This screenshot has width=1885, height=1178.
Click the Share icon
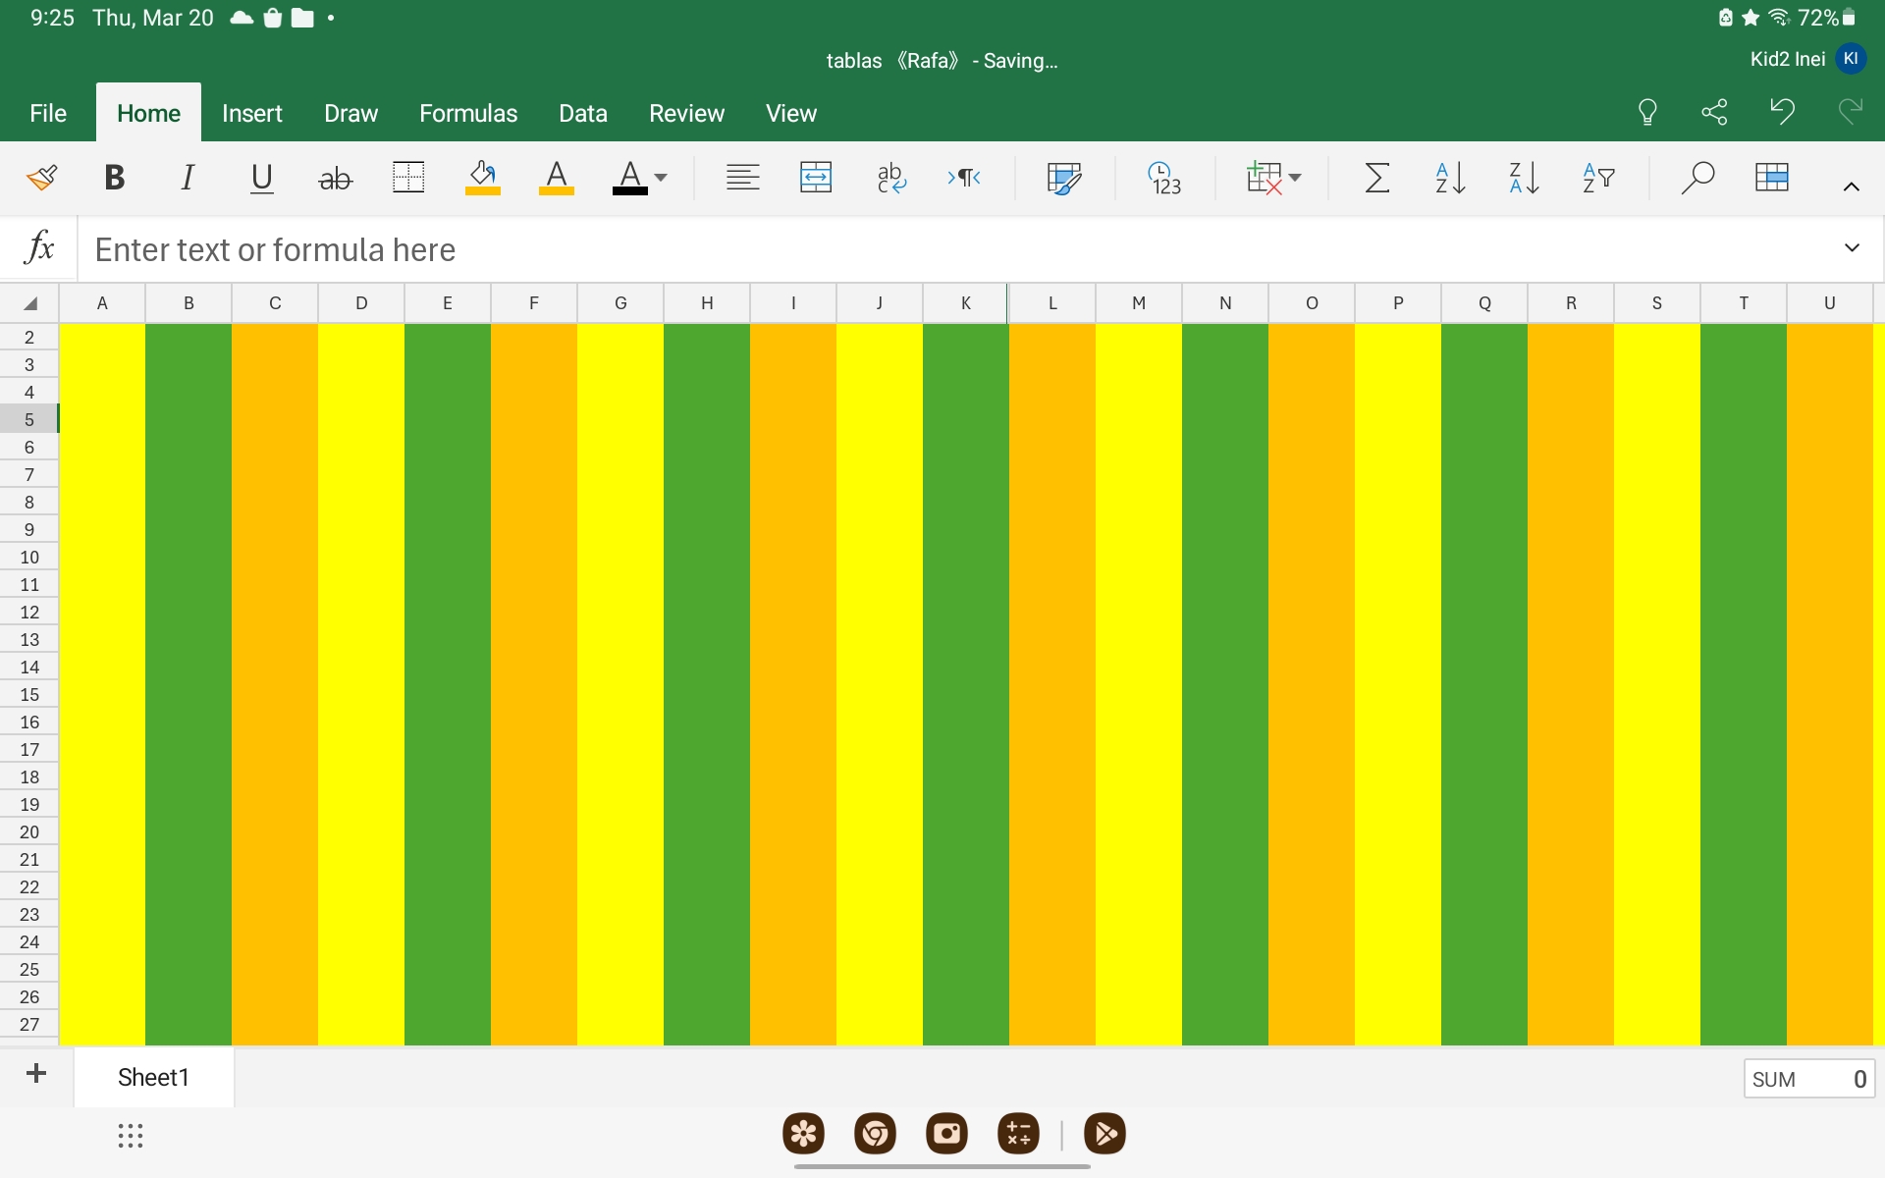1714,112
